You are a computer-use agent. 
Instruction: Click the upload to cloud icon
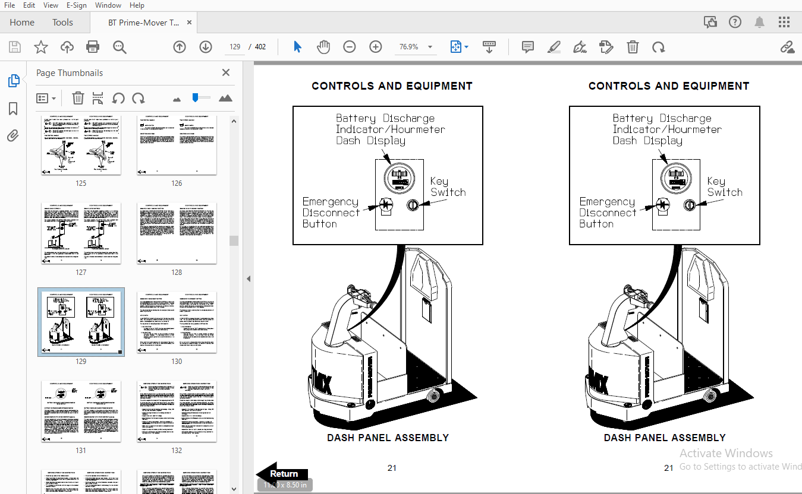(x=67, y=47)
